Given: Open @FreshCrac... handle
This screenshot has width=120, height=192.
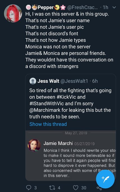Looking at the screenshot, I should (x=82, y=7).
